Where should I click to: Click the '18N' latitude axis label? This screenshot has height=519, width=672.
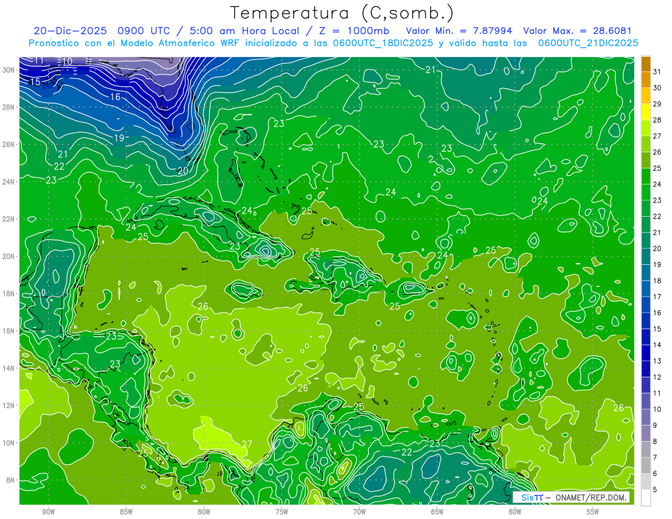(x=8, y=293)
